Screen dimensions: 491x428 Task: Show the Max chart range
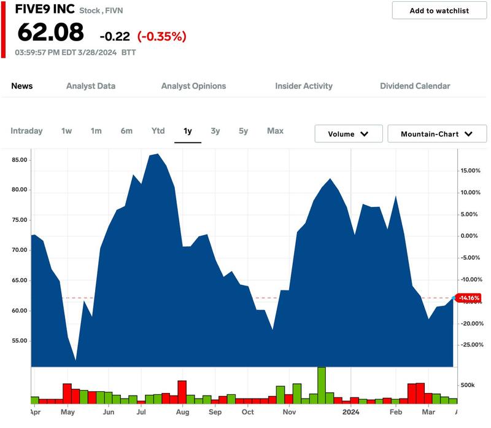[275, 131]
